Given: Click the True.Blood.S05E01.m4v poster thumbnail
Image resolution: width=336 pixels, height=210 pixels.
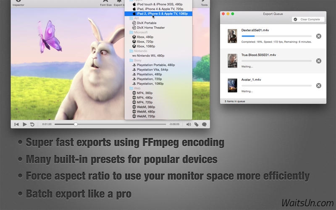Looking at the screenshot, I should [x=233, y=60].
